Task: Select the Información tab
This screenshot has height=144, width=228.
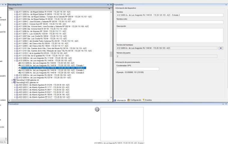Action: (120, 100)
